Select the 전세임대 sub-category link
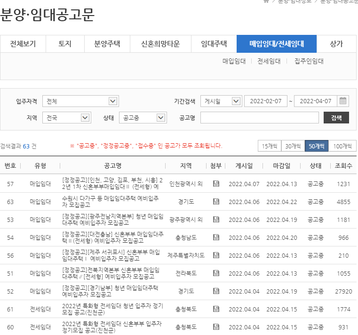This screenshot has width=358, height=335. [x=269, y=61]
